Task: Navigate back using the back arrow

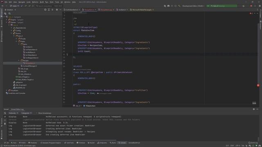Action: pyautogui.click(x=2, y=6)
